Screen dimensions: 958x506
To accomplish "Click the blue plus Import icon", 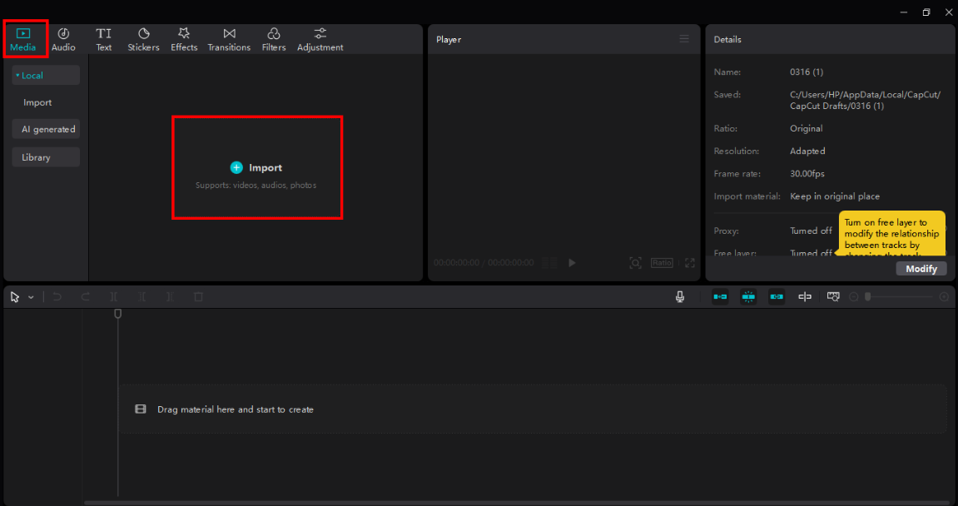I will [x=236, y=167].
